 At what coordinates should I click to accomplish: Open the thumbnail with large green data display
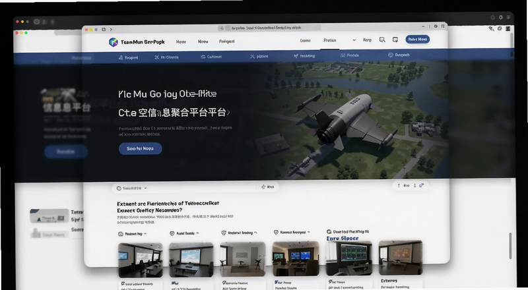click(x=349, y=258)
